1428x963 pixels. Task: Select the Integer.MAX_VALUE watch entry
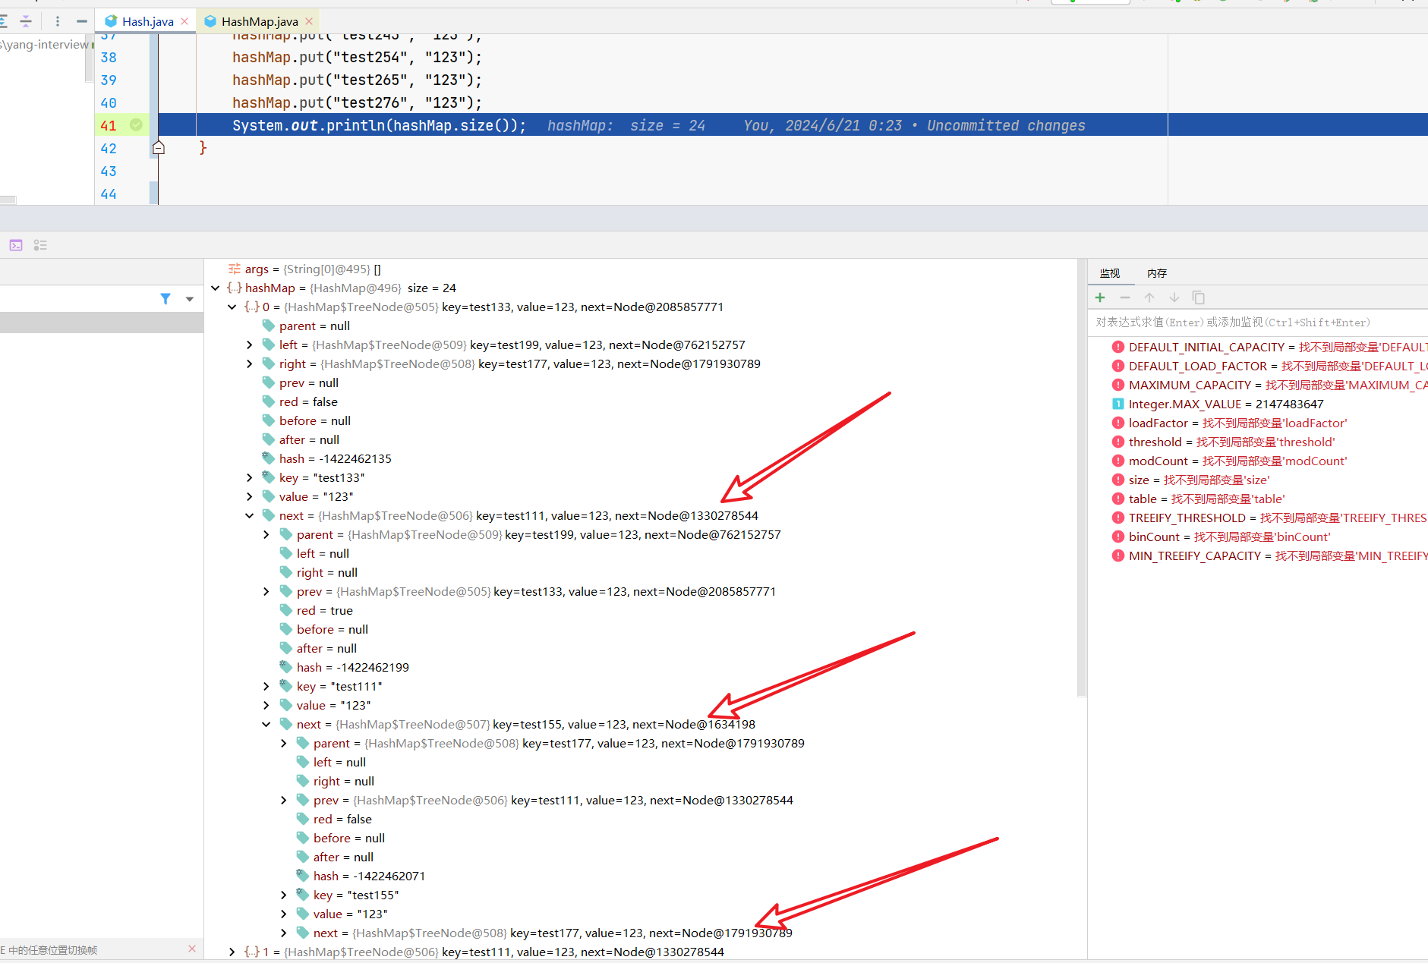click(x=1259, y=404)
